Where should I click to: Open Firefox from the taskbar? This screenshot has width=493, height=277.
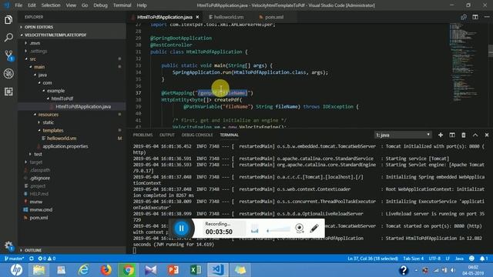click(x=106, y=270)
